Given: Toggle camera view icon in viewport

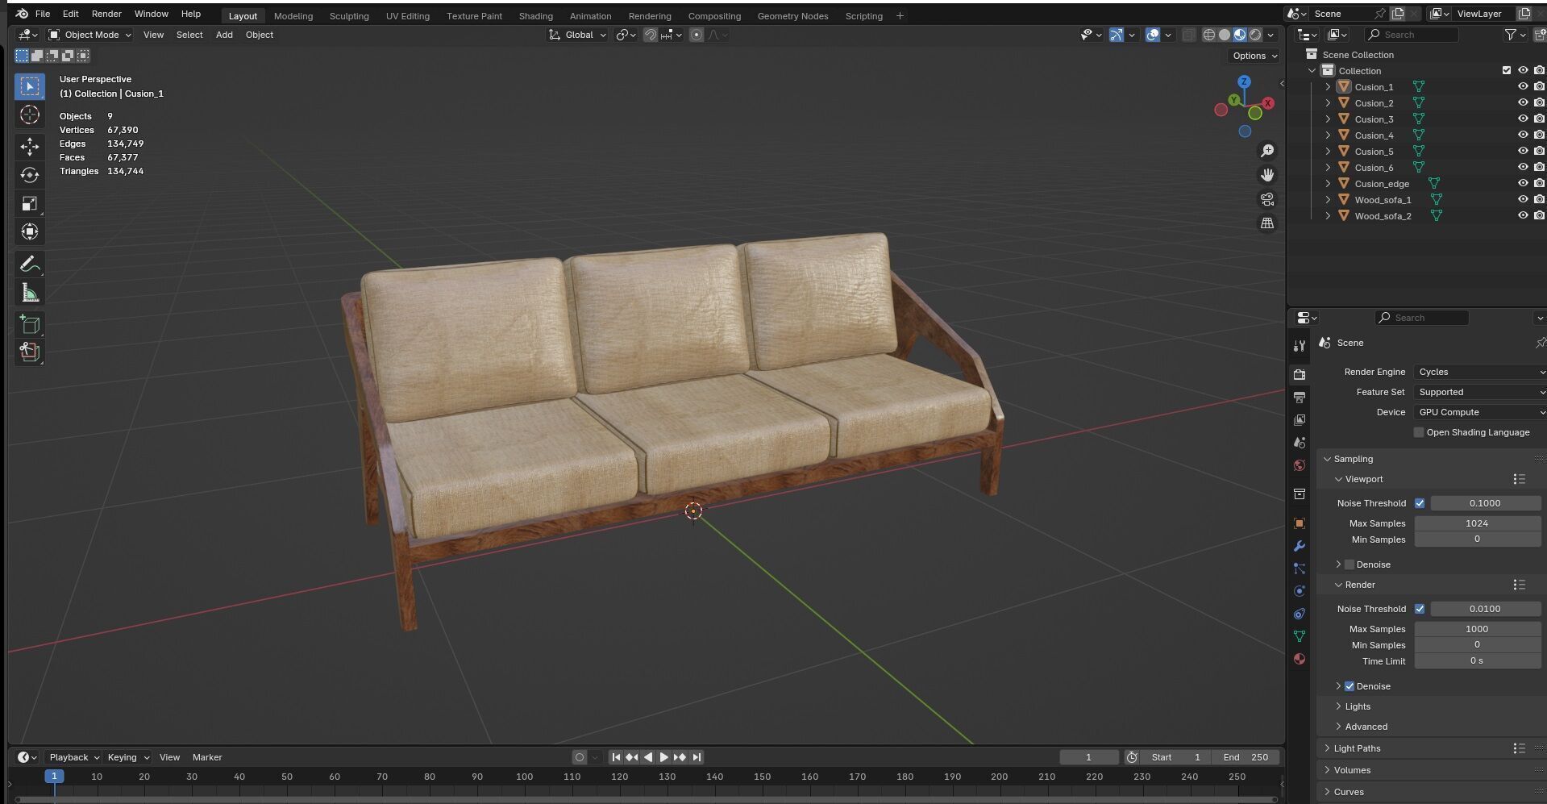Looking at the screenshot, I should 1267,199.
